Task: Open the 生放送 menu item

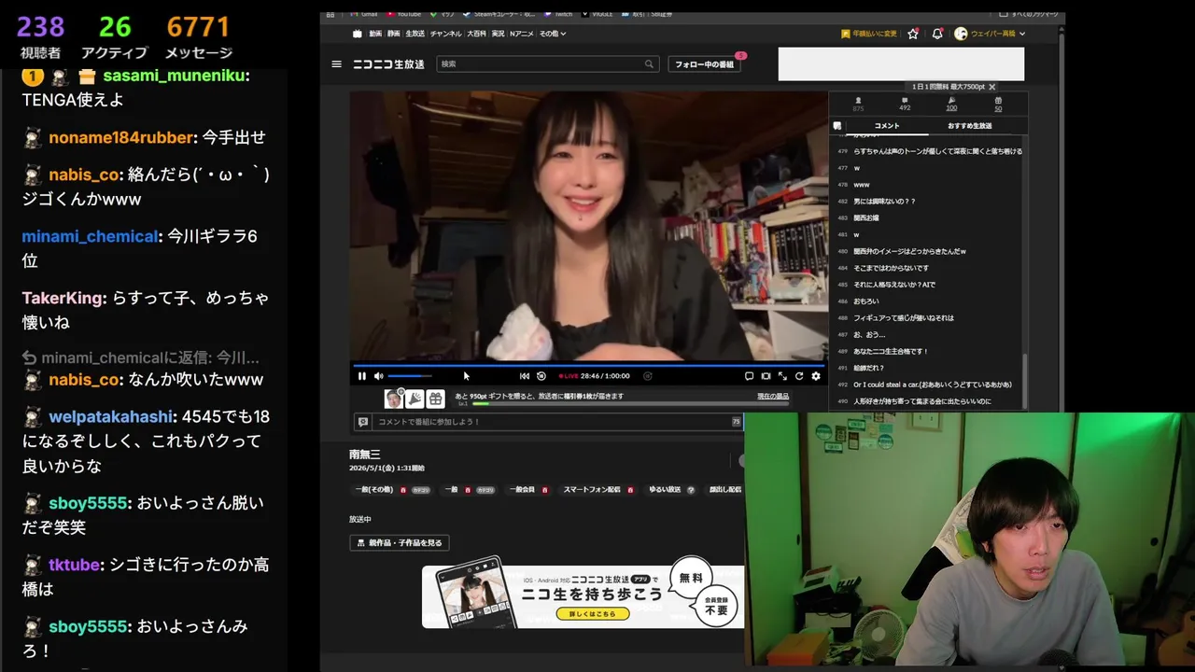Action: [x=415, y=34]
